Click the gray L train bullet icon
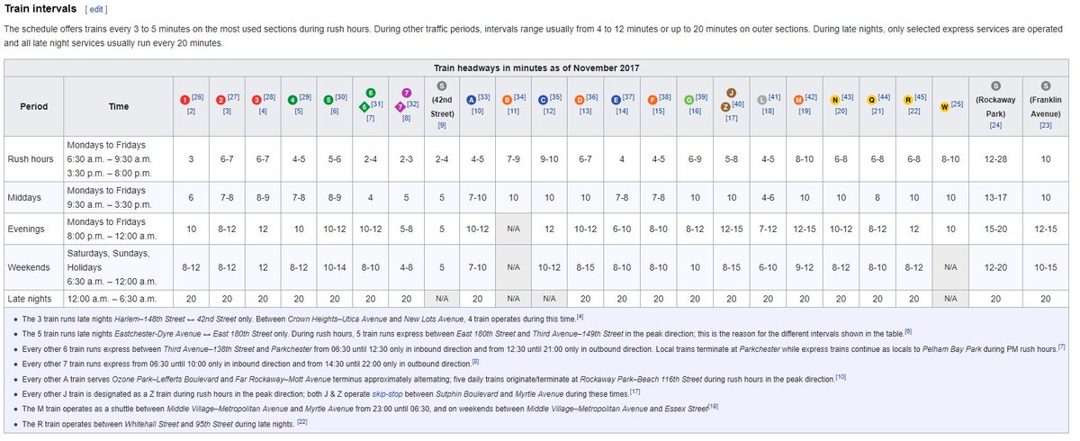The height and width of the screenshot is (441, 1080). tap(761, 99)
